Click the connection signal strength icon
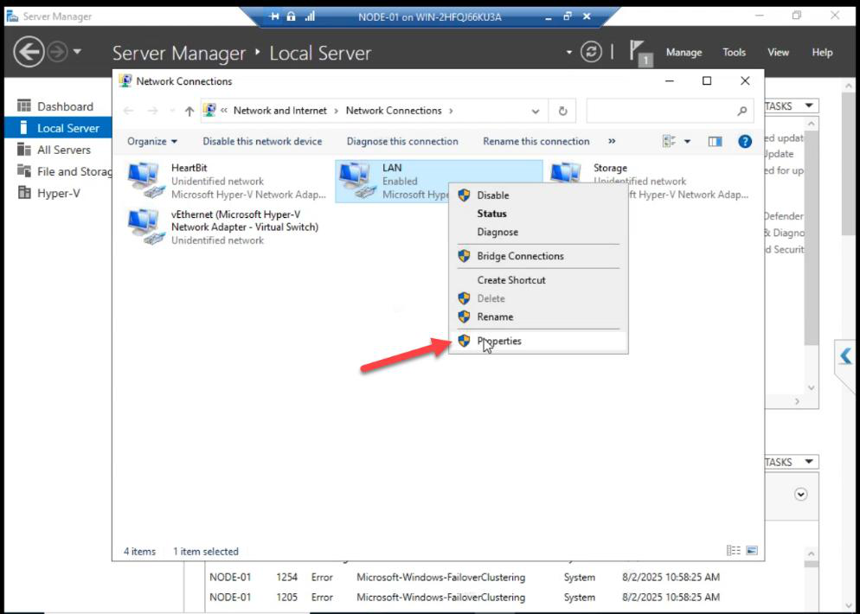Viewport: 860px width, 614px height. (x=311, y=17)
